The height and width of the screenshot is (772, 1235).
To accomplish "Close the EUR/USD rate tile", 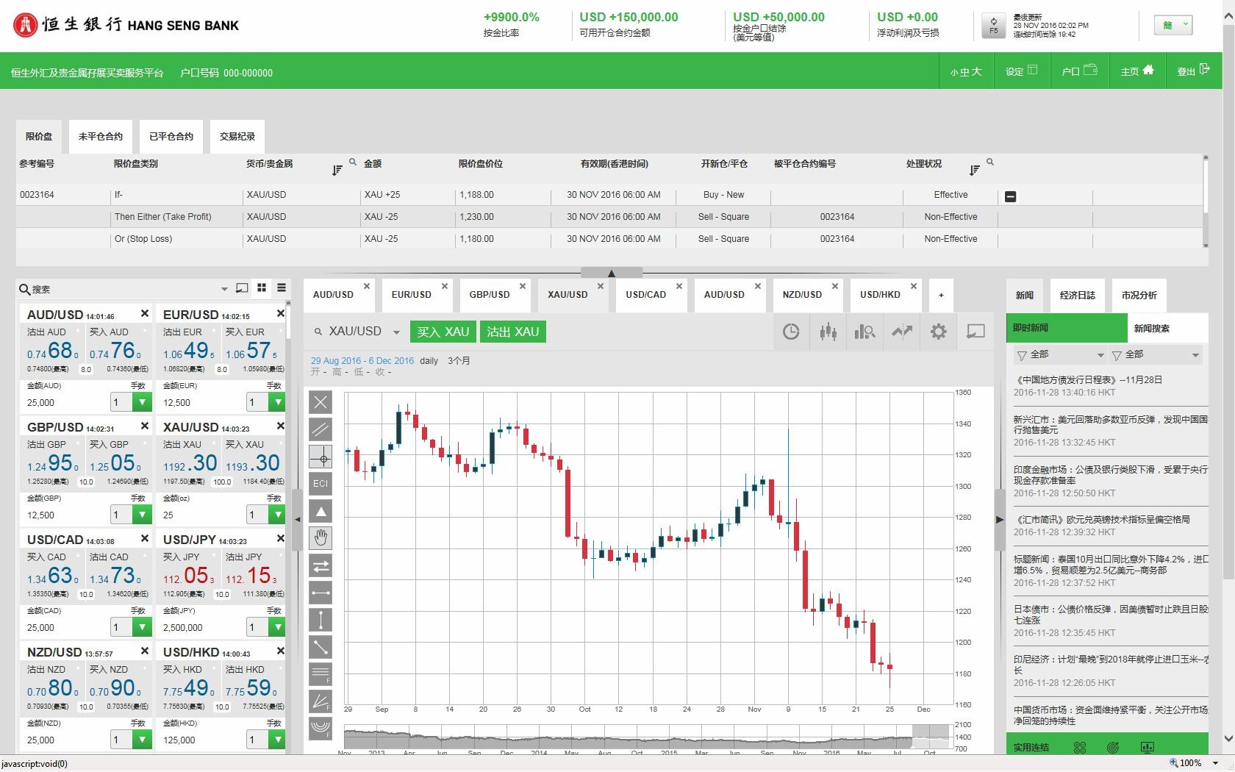I will (x=280, y=314).
